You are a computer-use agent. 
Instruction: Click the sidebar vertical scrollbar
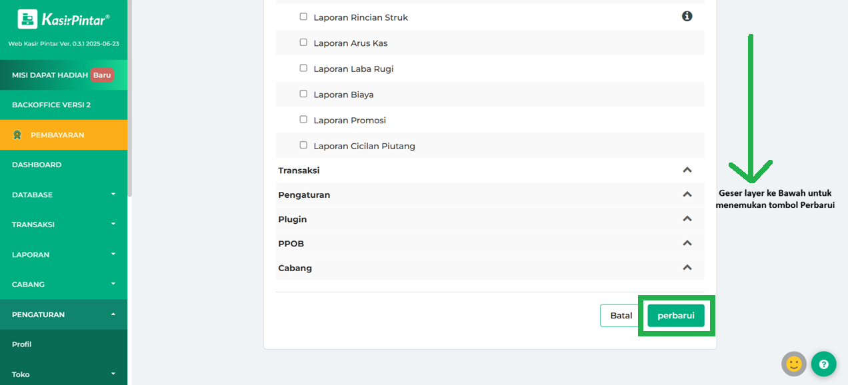click(130, 100)
